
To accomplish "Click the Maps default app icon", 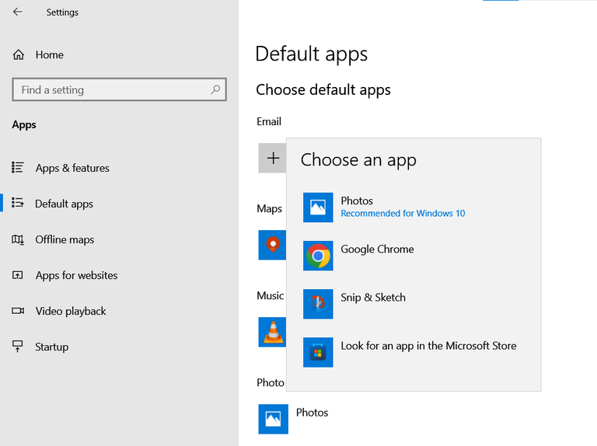I will point(272,245).
